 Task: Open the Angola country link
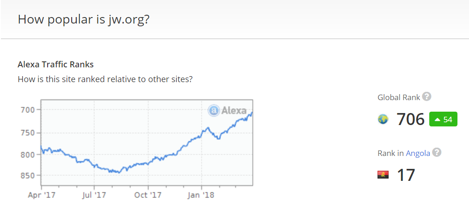click(418, 153)
